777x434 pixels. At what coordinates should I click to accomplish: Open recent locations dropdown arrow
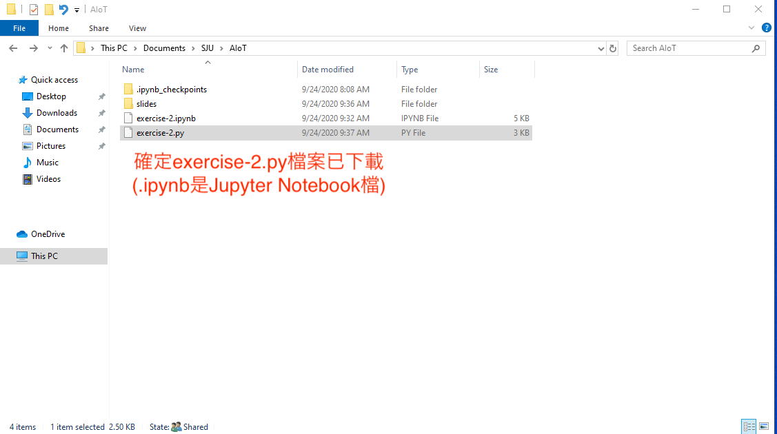[50, 48]
